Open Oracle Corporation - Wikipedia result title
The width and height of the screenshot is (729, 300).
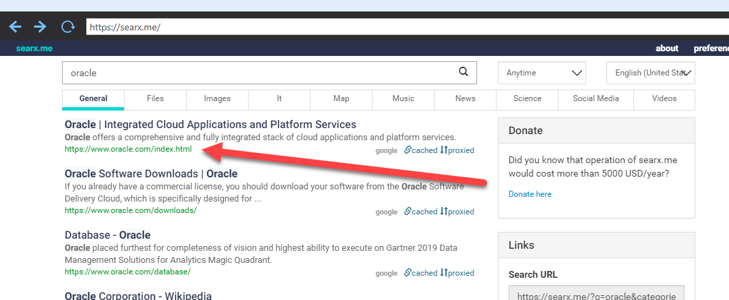[x=138, y=296]
